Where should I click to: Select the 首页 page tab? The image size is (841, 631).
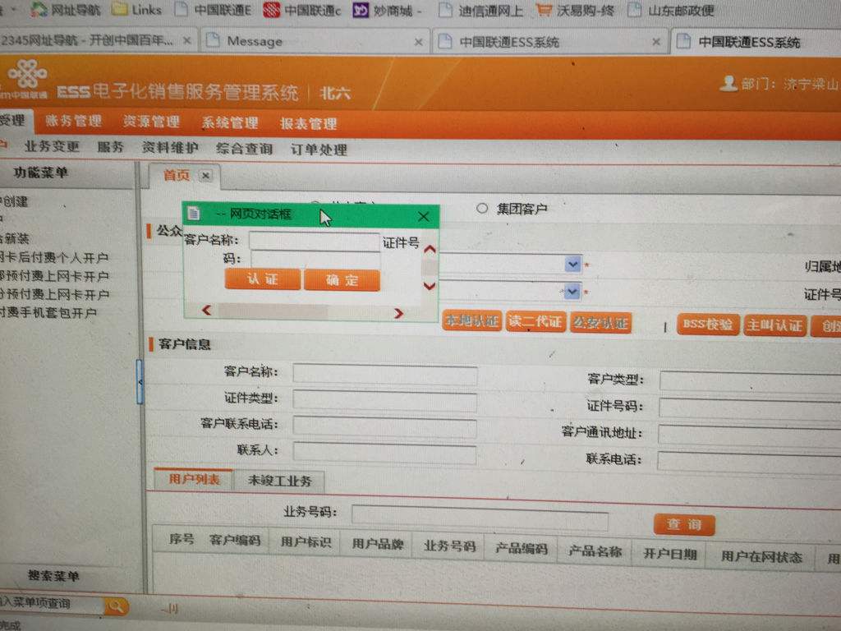tap(177, 175)
